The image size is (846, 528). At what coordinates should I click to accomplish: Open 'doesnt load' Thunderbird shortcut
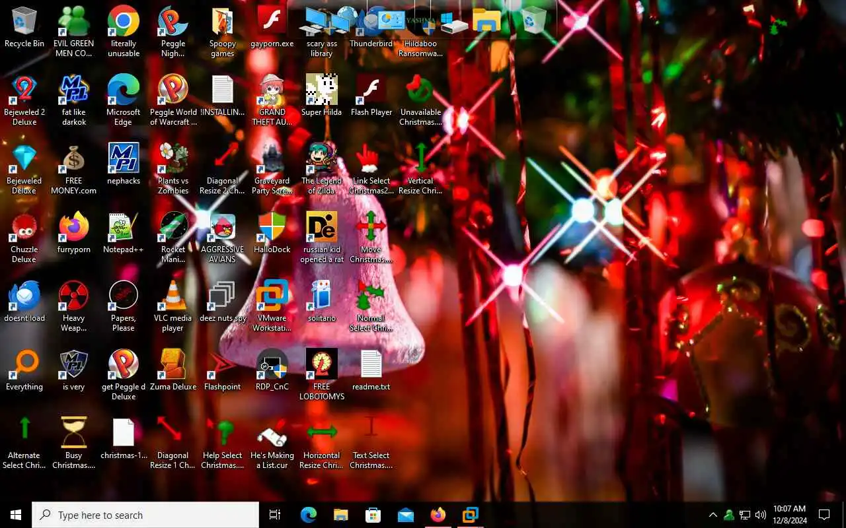click(24, 302)
